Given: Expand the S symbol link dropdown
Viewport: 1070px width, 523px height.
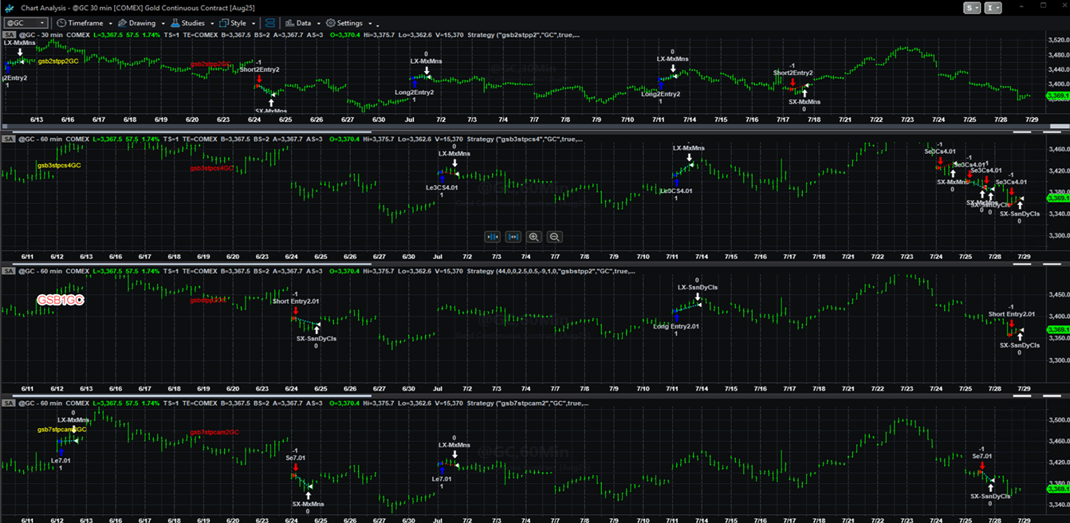Looking at the screenshot, I should tap(972, 8).
